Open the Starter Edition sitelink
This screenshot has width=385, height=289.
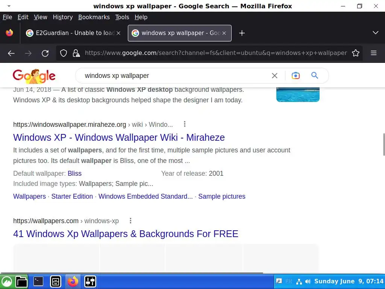click(72, 196)
